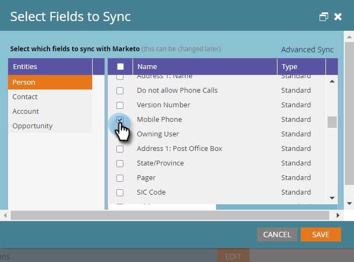This screenshot has height=262, width=354.
Task: Uncheck the Mobile Phone checkbox
Action: (x=120, y=120)
